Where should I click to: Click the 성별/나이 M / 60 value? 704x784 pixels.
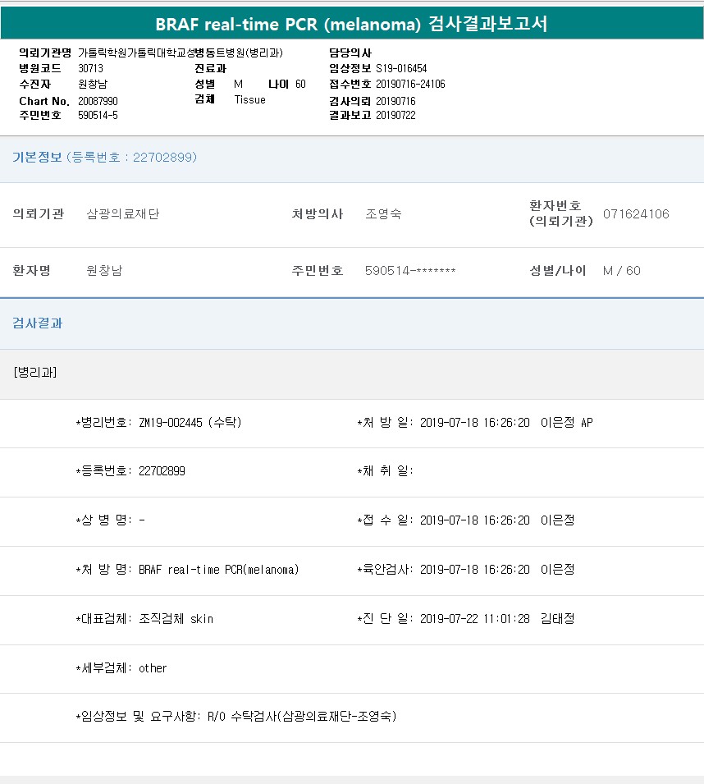pos(622,271)
